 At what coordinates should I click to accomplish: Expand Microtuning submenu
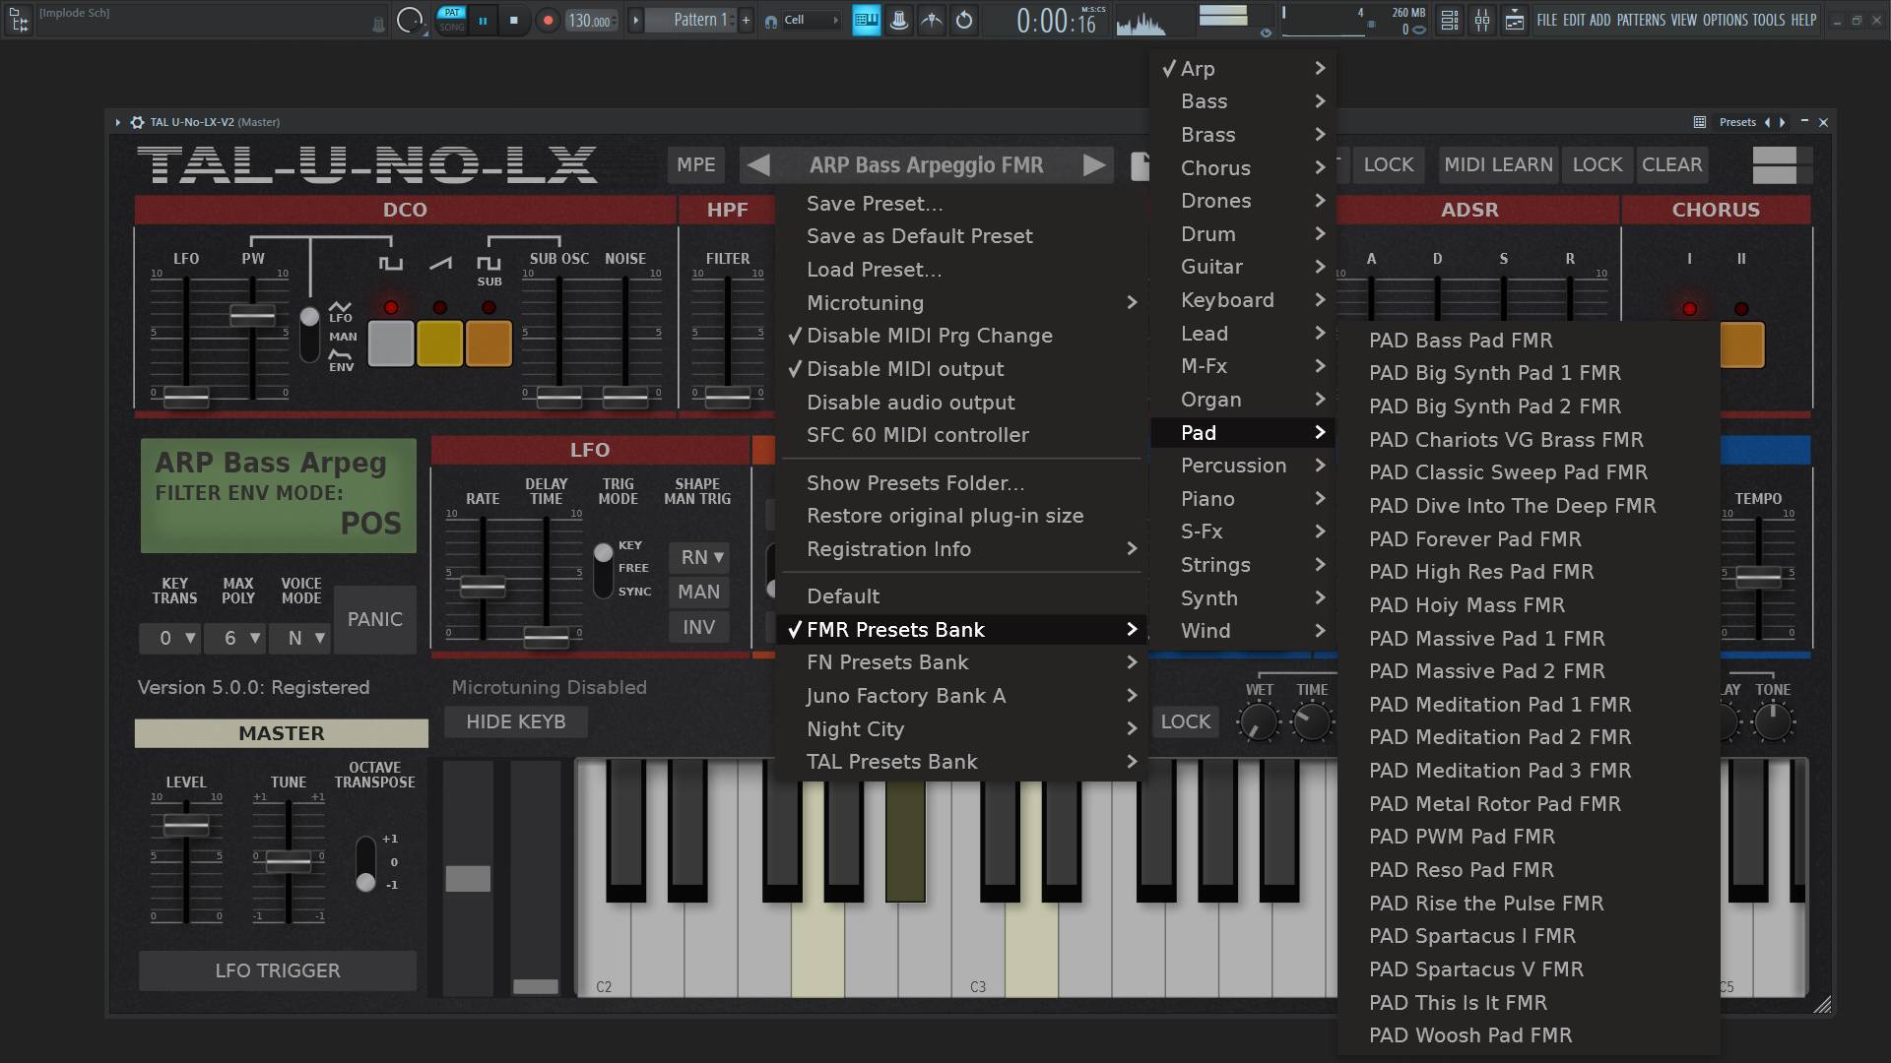pyautogui.click(x=960, y=303)
